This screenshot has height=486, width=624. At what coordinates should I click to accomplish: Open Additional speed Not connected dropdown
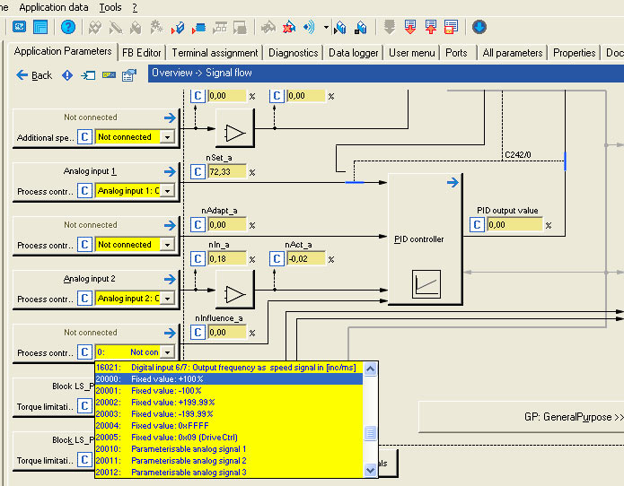tap(167, 137)
